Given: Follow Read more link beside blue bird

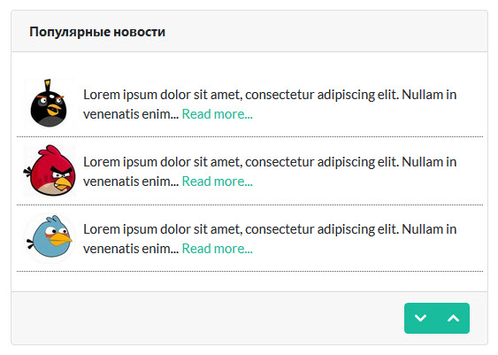Looking at the screenshot, I should coord(218,249).
